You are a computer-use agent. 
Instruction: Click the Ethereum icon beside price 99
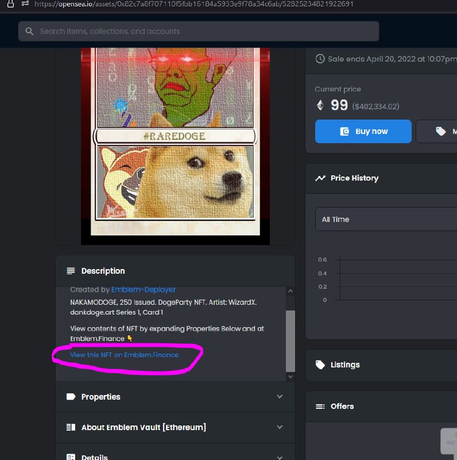click(320, 105)
